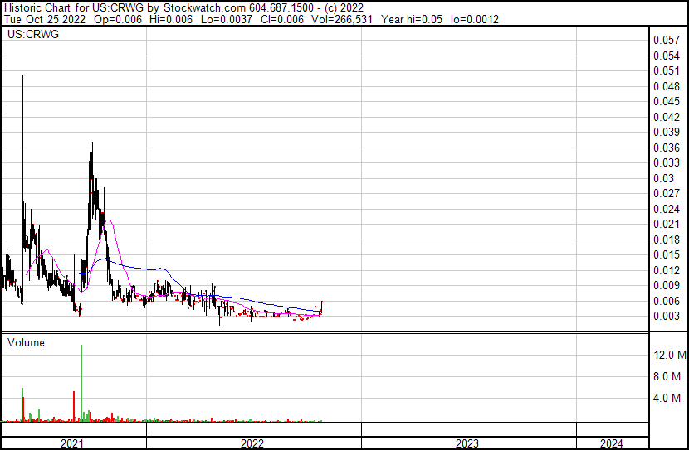
Task: Select the 2023 year label on time axis
Action: (x=467, y=443)
